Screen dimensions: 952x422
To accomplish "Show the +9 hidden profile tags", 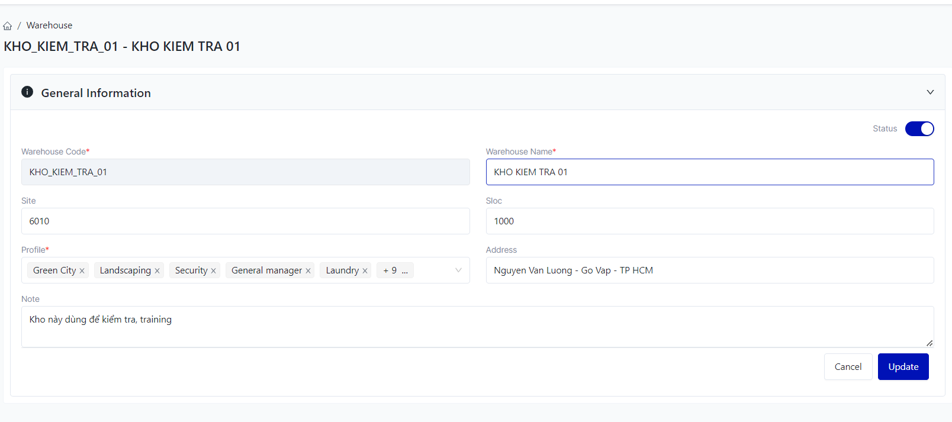I will click(395, 270).
